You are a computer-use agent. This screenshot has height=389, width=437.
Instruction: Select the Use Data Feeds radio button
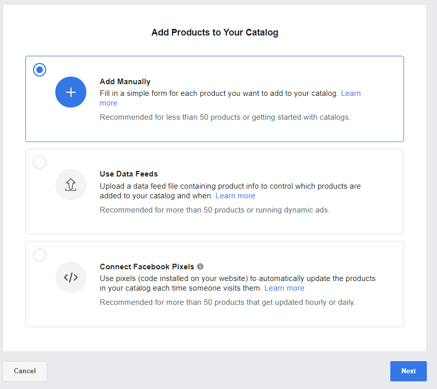tap(40, 162)
